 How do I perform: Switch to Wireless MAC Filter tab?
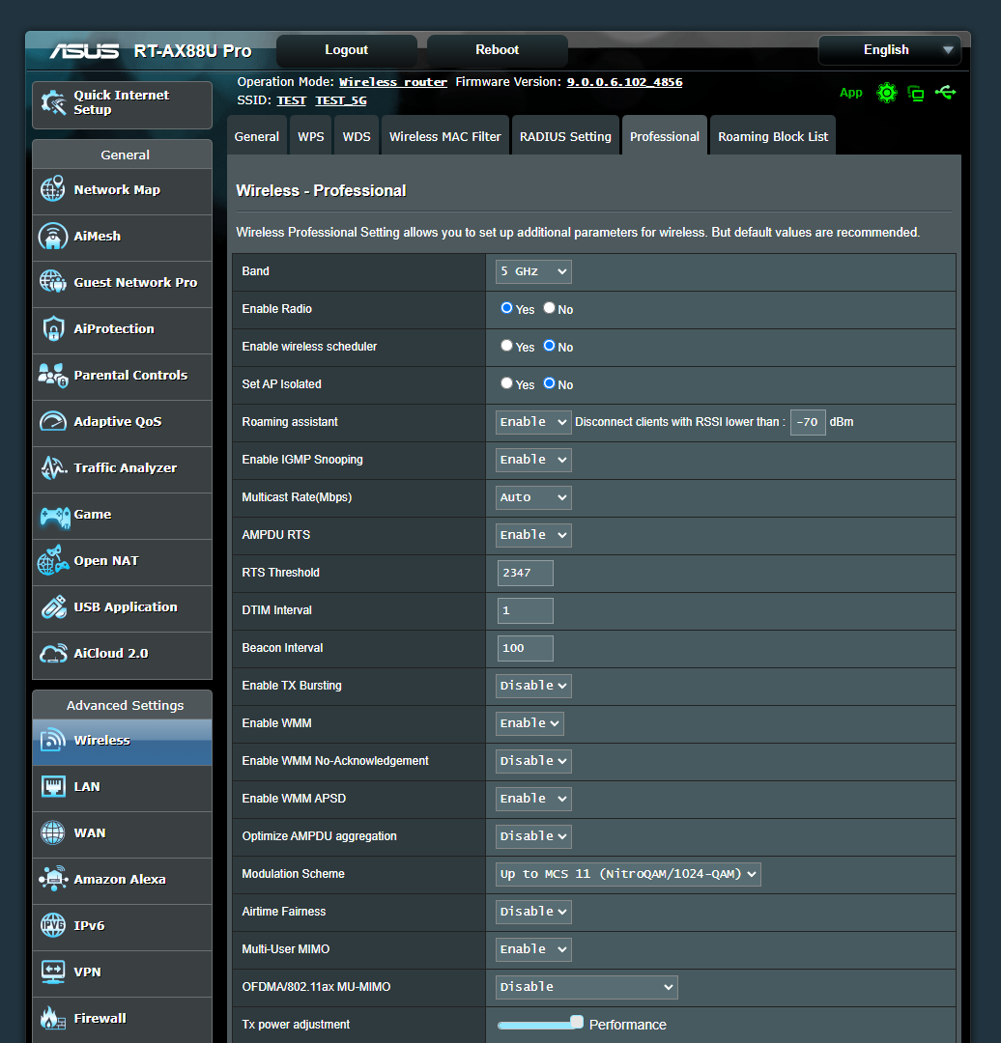[x=445, y=136]
